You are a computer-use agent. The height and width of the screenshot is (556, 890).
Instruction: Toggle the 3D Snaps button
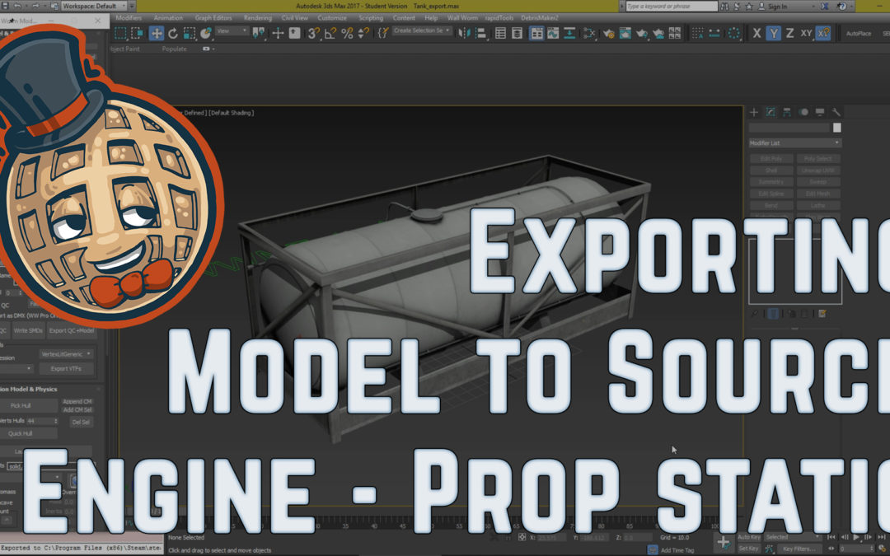coord(313,34)
